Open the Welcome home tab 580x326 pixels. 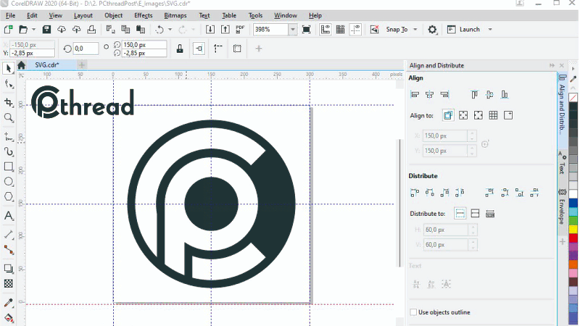pos(22,65)
